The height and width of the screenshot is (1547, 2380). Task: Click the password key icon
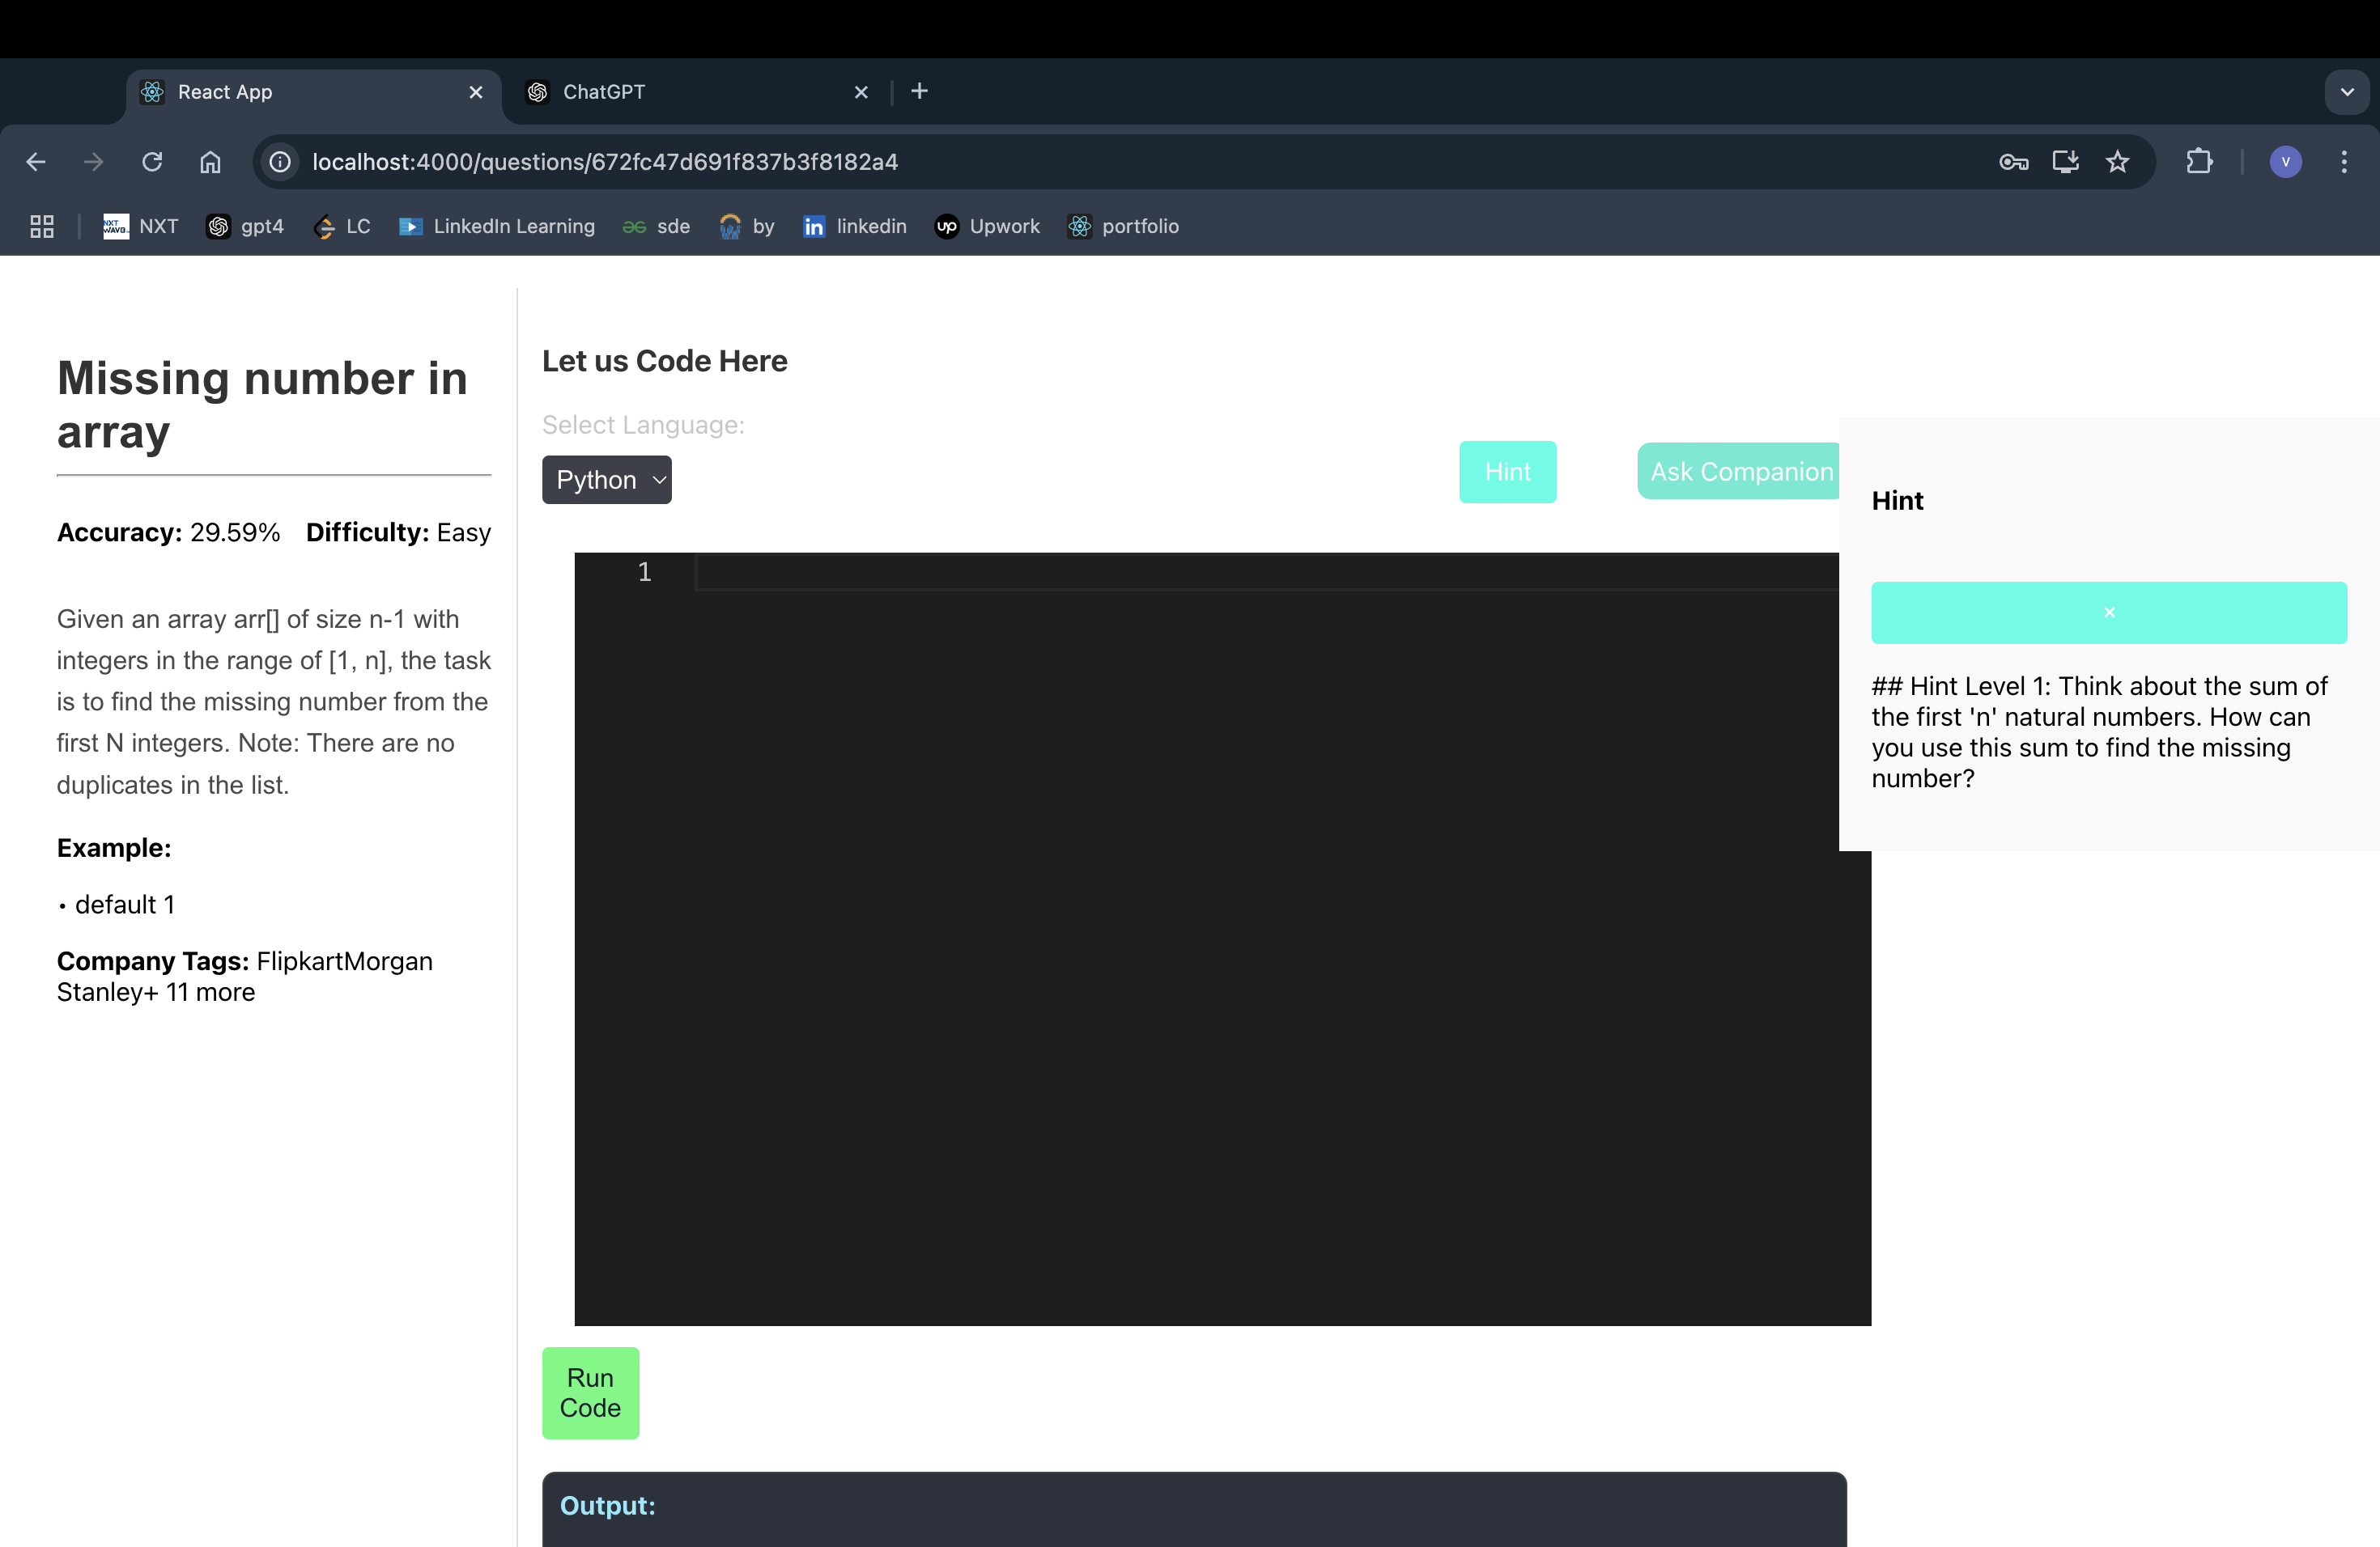[2013, 162]
